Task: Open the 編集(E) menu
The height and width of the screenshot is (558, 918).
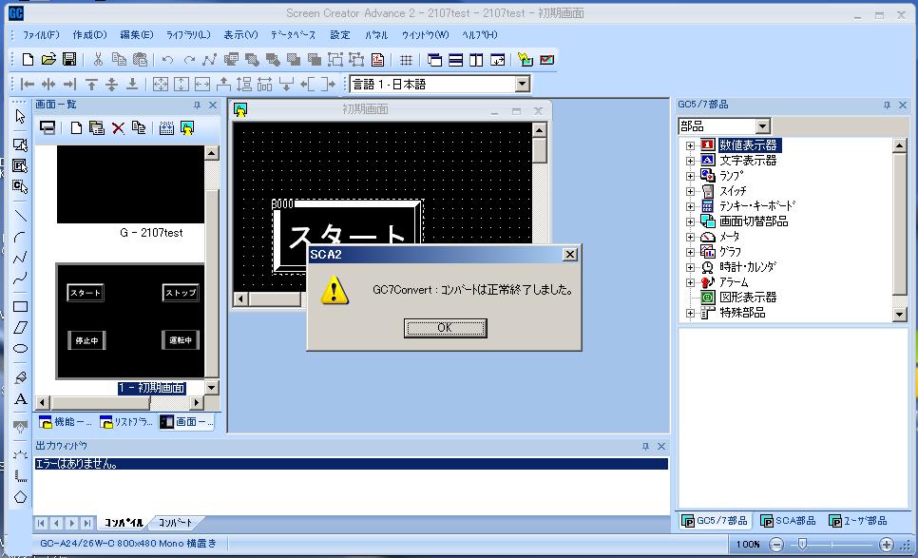Action: pyautogui.click(x=137, y=35)
